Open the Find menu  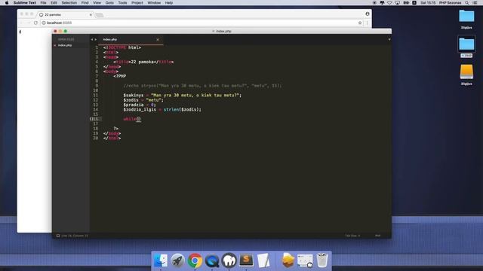(x=85, y=3)
